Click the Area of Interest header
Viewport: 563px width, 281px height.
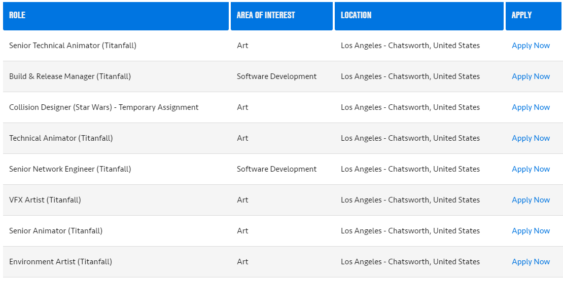point(266,15)
